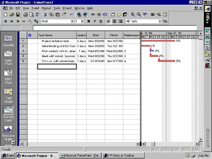Click the Show Subtasks plus icon
This screenshot has width=212, height=159.
(18, 21)
